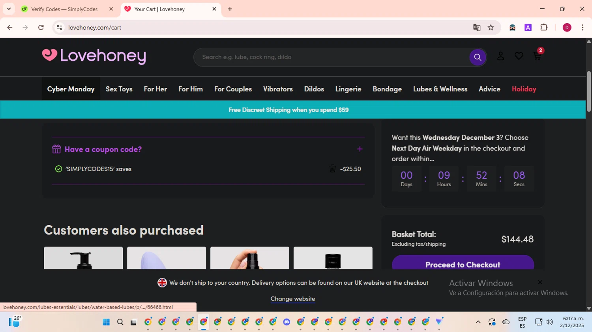Click the Google Translate icon in address bar
592x332 pixels.
coord(477,27)
